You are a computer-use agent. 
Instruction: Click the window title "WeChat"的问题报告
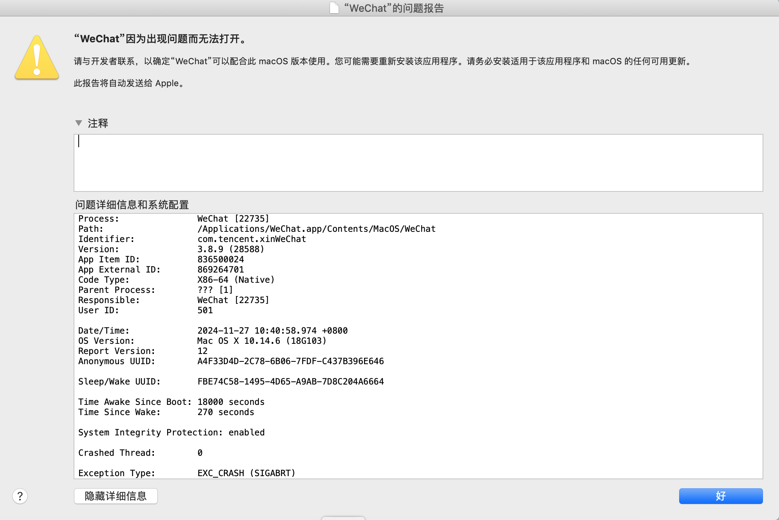tap(394, 8)
